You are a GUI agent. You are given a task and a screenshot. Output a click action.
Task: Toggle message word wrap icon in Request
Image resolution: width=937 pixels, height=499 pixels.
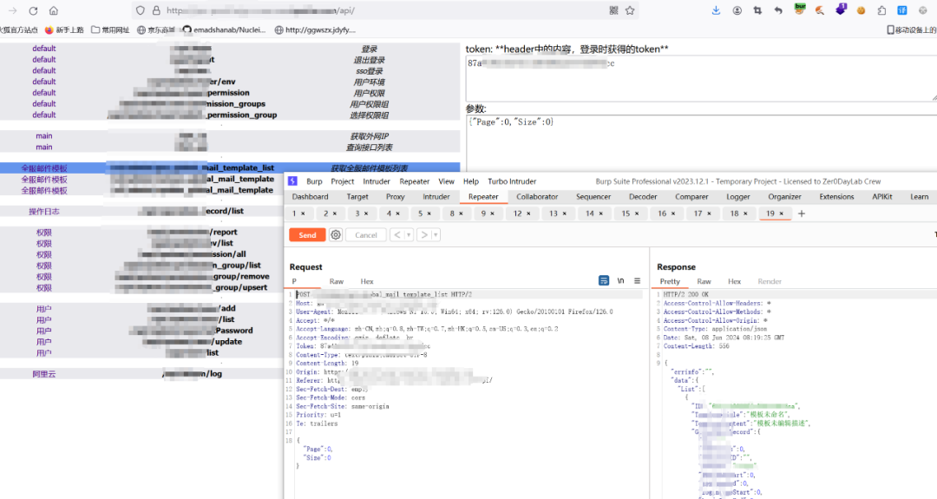pos(604,281)
